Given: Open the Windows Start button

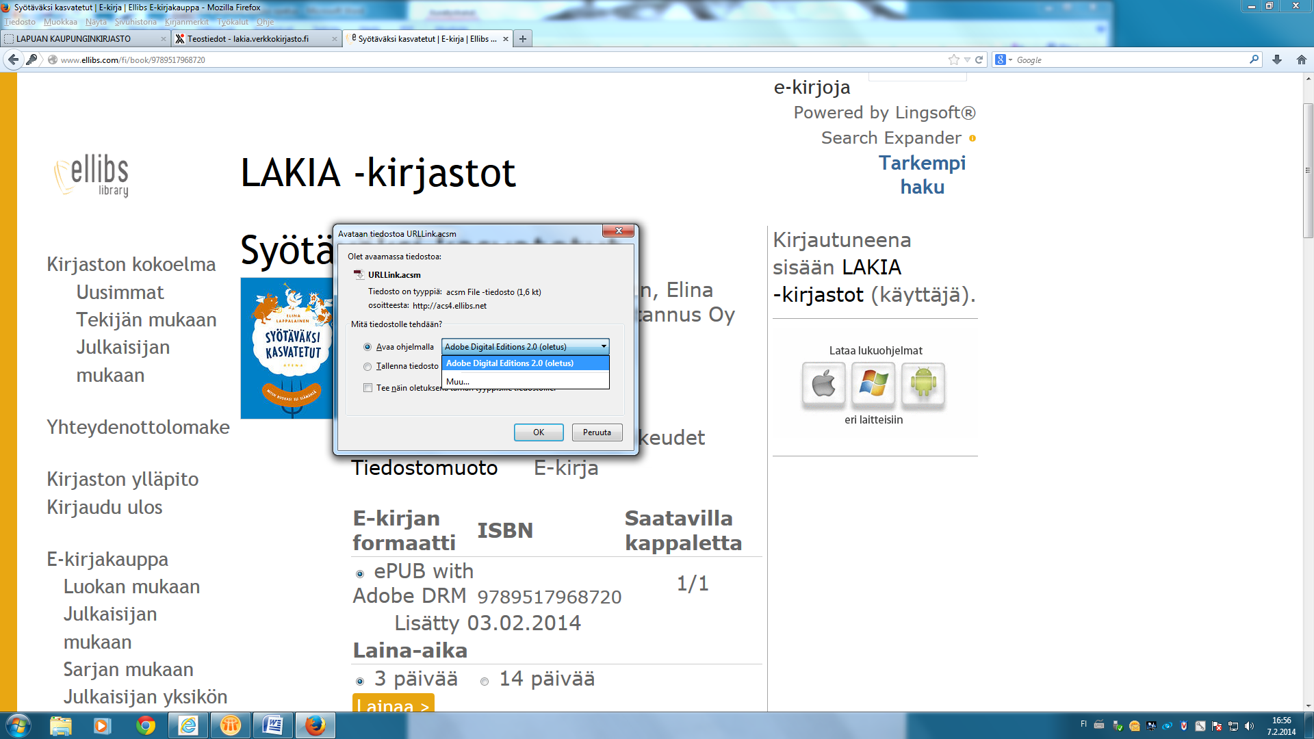Looking at the screenshot, I should point(18,725).
